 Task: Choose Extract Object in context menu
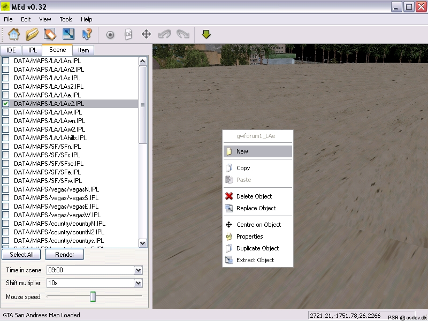point(258,260)
